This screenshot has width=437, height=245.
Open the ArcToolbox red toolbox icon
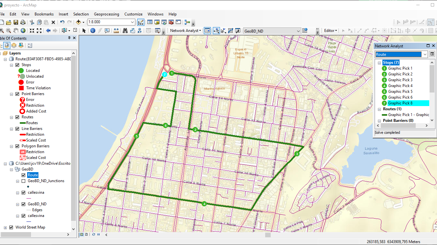point(171,22)
